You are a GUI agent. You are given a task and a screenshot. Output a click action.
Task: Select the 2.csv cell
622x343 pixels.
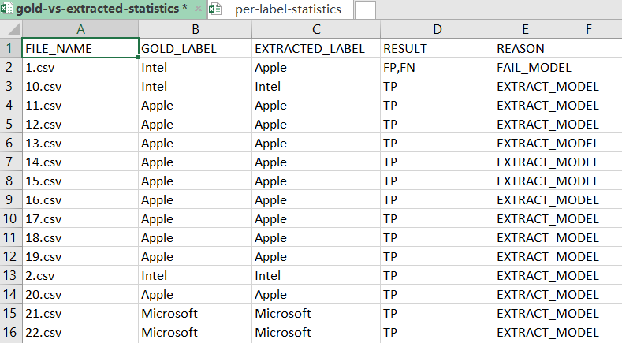tap(80, 275)
